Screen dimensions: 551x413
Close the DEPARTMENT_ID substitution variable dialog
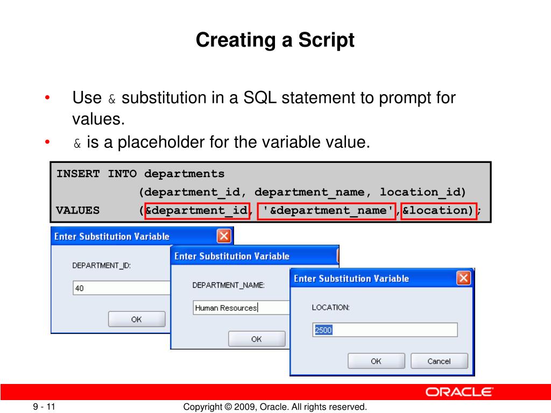(224, 236)
